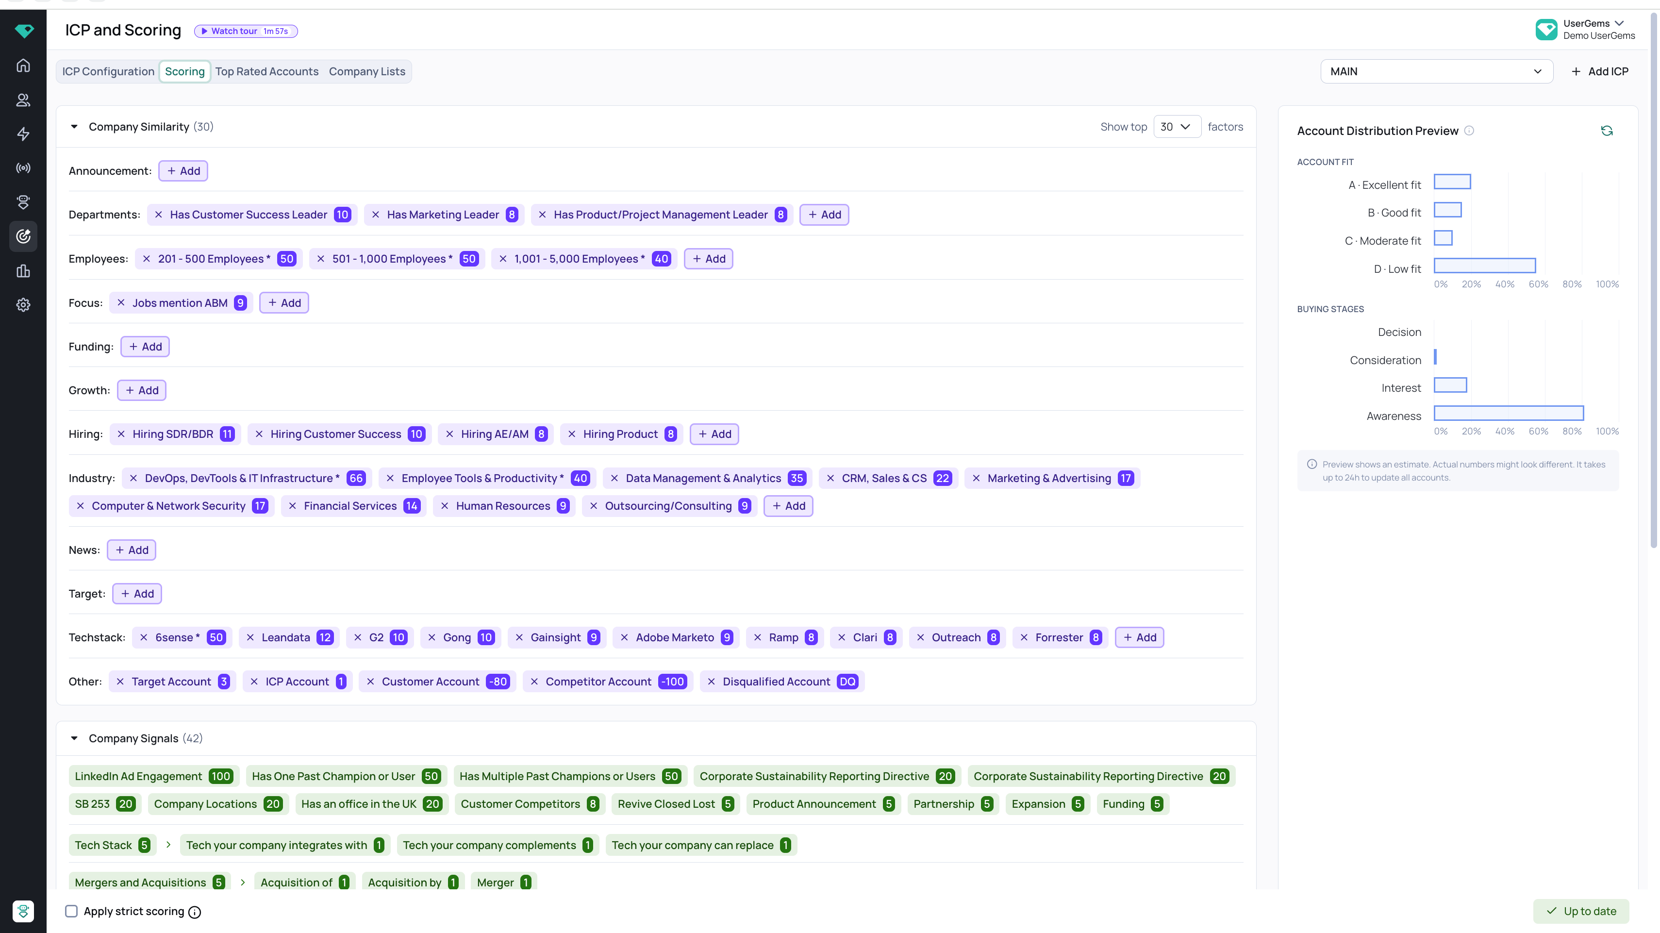The height and width of the screenshot is (933, 1660).
Task: Open the bar chart reports icon in sidebar
Action: click(x=23, y=270)
